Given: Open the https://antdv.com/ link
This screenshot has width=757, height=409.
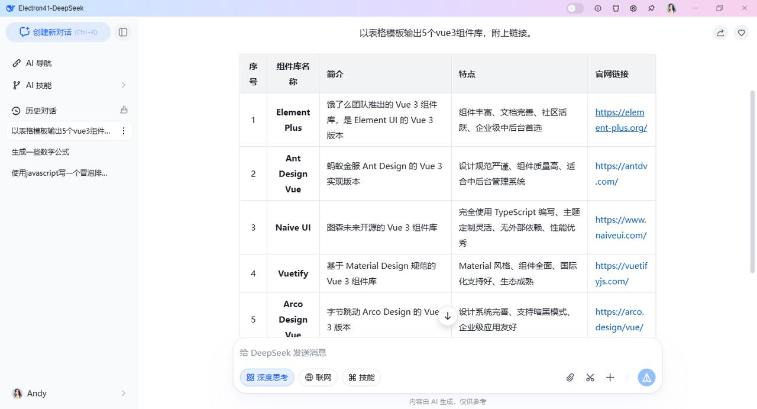Looking at the screenshot, I should [x=622, y=174].
